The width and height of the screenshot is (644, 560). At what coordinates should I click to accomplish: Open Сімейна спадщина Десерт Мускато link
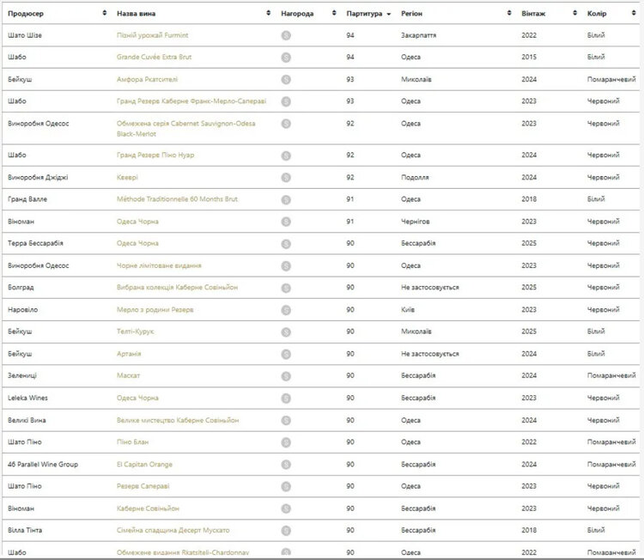[173, 531]
